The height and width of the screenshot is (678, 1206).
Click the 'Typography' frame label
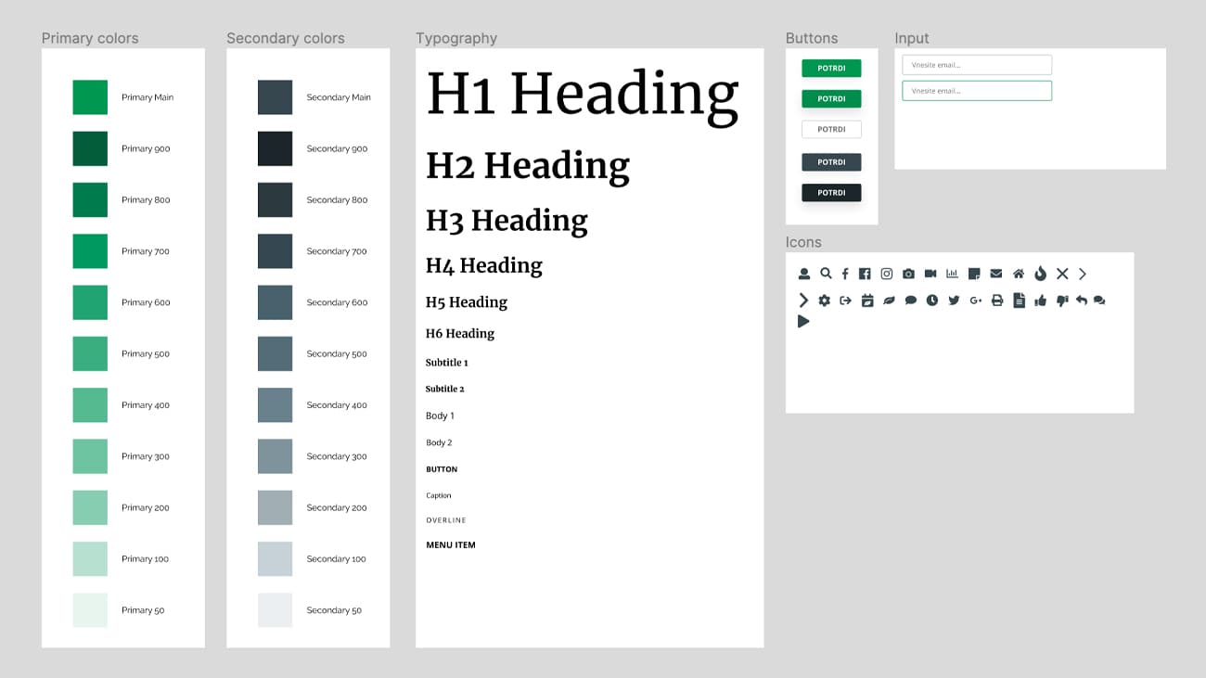(x=456, y=38)
